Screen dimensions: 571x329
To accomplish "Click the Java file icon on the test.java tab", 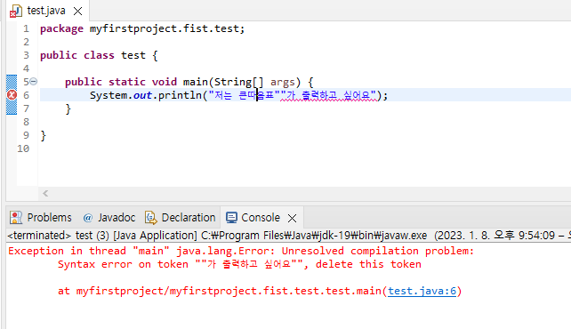I will [x=16, y=12].
